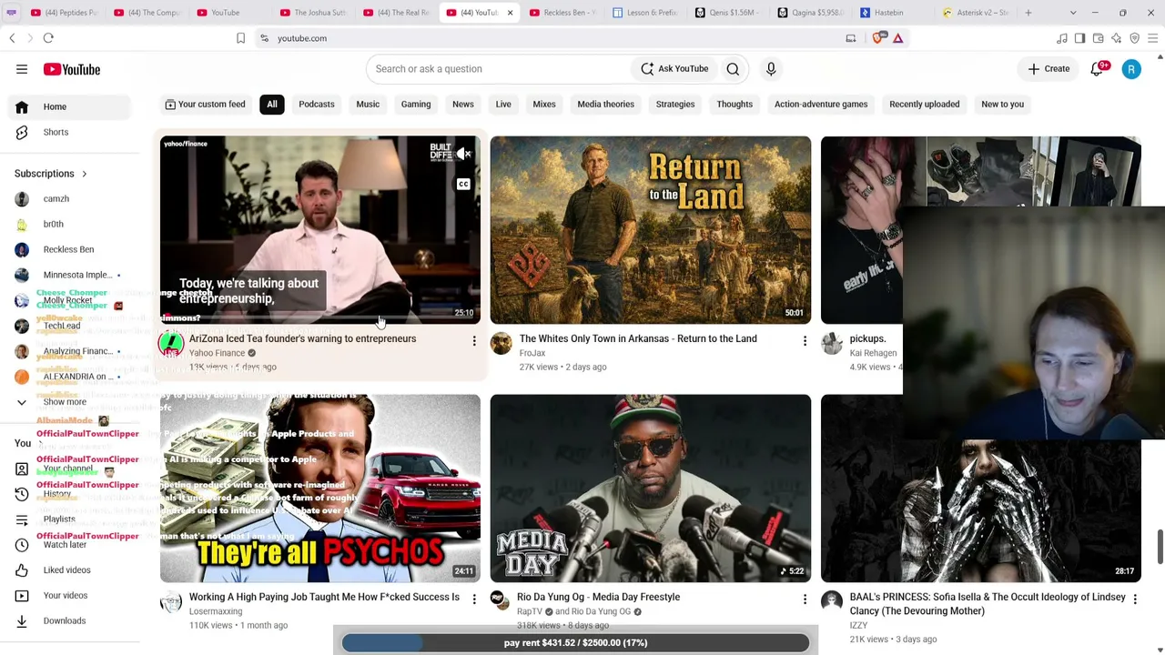
Task: Open options menu for Whites Only Town video
Action: (x=805, y=341)
